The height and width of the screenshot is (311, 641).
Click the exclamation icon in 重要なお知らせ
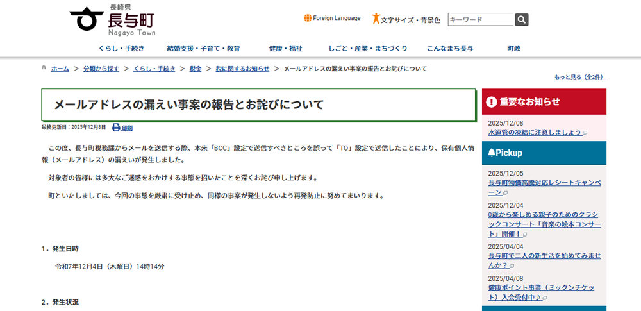(492, 101)
